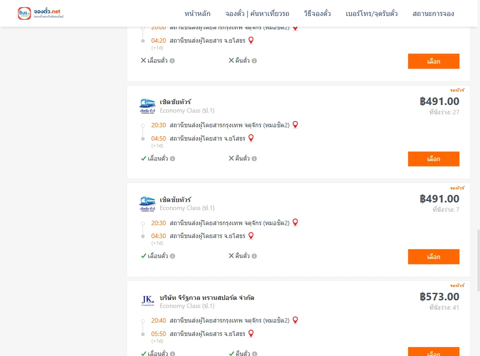Open departure map pin on trip arriving 04:50
Screen dimensions: 480x356
point(295,125)
